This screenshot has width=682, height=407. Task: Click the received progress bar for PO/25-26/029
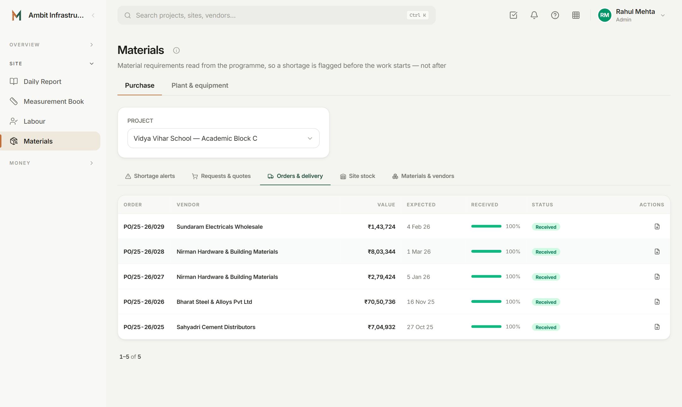[x=486, y=226]
